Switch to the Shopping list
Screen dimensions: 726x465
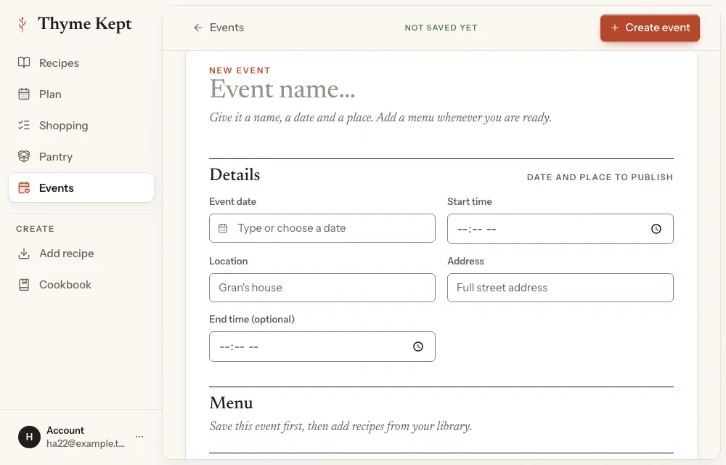[x=81, y=126]
